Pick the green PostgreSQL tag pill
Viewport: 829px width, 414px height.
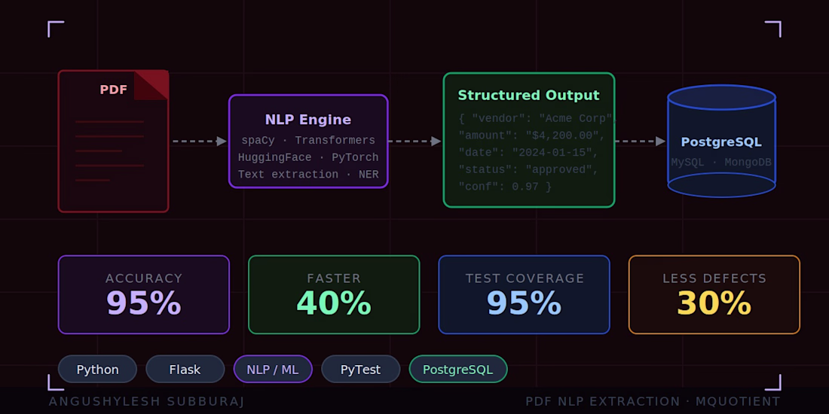point(457,370)
